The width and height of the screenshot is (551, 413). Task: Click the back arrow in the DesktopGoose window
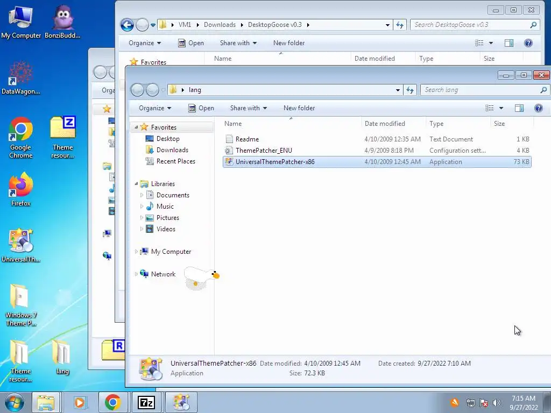[x=127, y=25]
